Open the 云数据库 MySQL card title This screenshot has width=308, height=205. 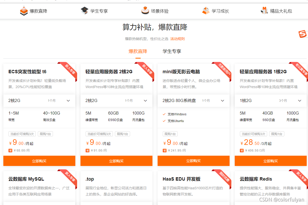click(26, 179)
